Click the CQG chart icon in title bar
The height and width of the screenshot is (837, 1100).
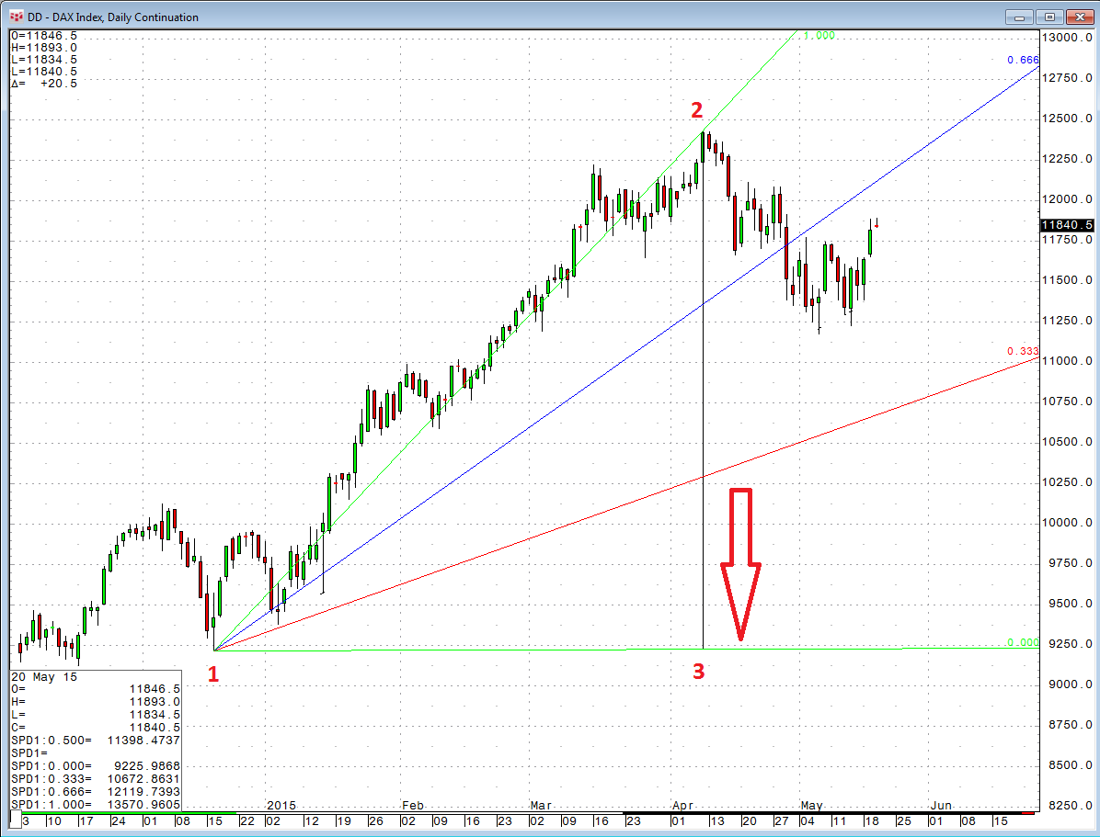[16, 17]
